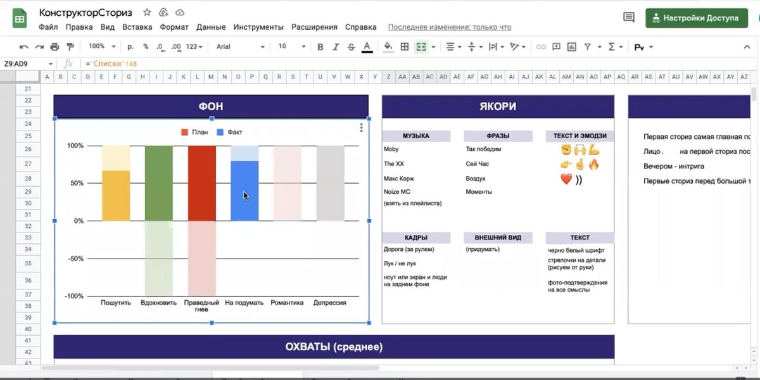Open the Инструменты menu
This screenshot has width=760, height=380.
pos(258,27)
